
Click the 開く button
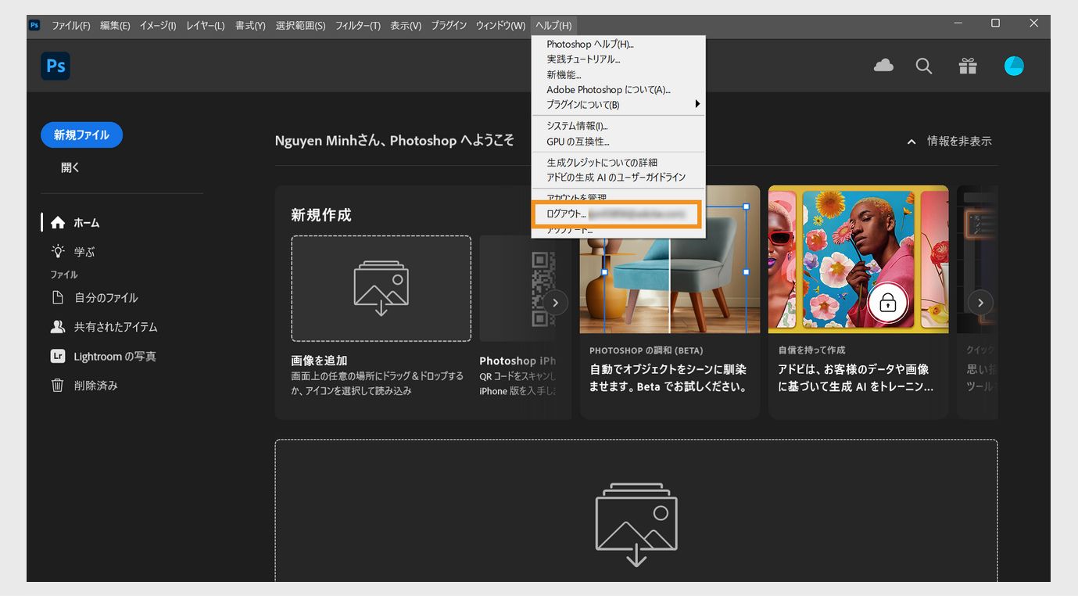pyautogui.click(x=70, y=167)
